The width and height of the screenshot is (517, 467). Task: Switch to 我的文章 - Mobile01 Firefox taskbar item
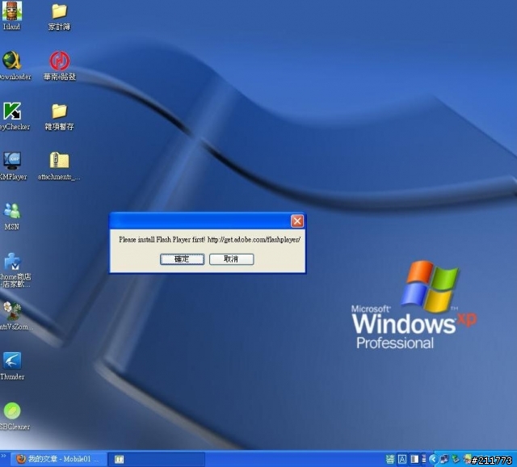(x=59, y=459)
